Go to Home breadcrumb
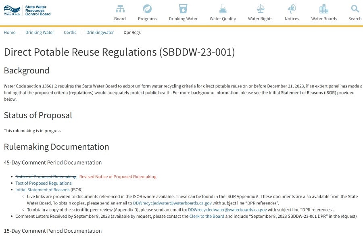Viewport: 363px width, 242px height. click(10, 33)
